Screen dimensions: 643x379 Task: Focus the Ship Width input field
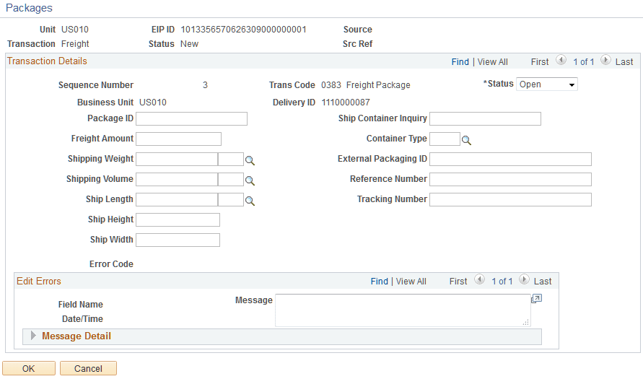coord(178,240)
